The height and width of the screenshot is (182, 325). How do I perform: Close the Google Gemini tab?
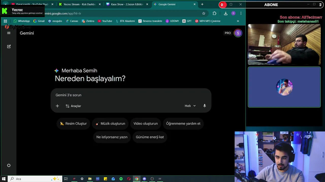pos(195,4)
